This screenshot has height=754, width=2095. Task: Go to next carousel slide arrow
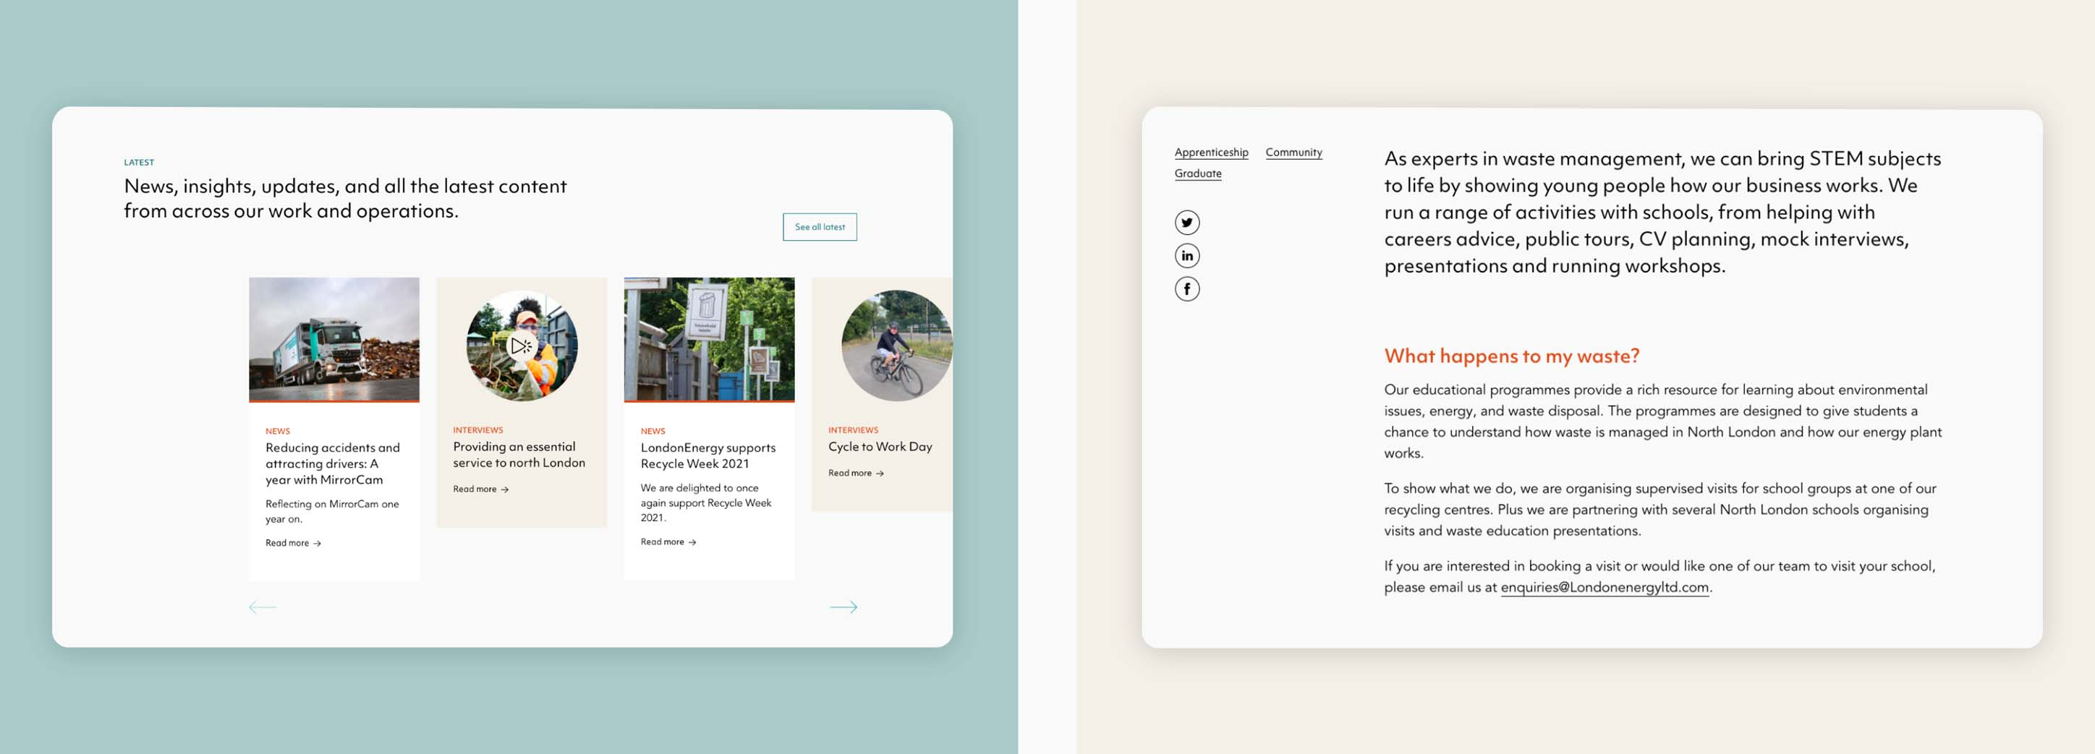tap(843, 606)
